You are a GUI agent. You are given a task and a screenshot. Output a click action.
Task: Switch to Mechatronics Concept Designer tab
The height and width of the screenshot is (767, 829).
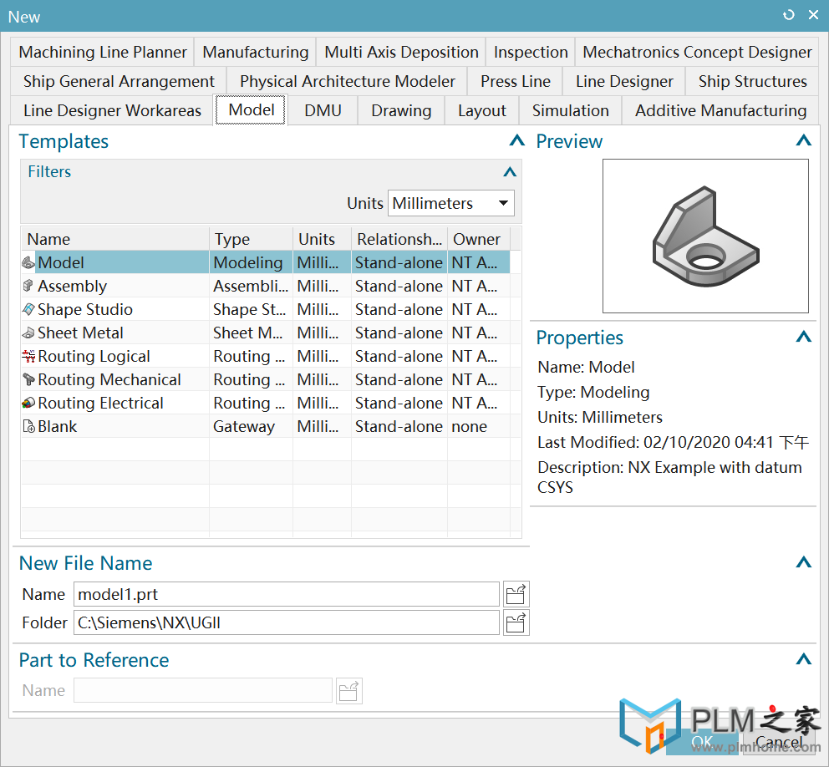(x=697, y=52)
